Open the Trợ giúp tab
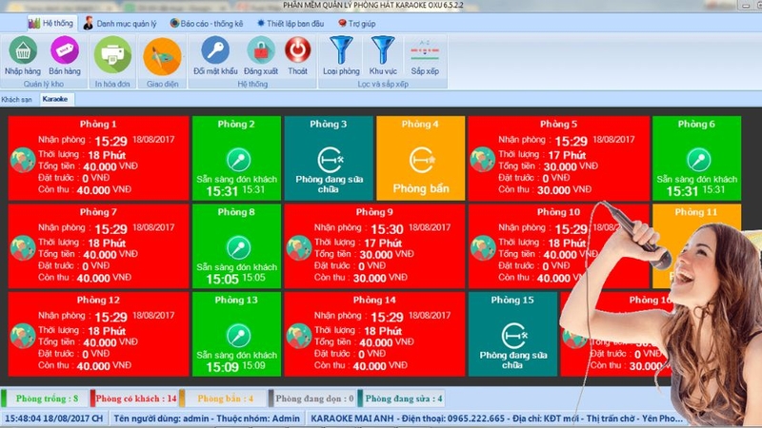This screenshot has height=428, width=762. tap(356, 23)
